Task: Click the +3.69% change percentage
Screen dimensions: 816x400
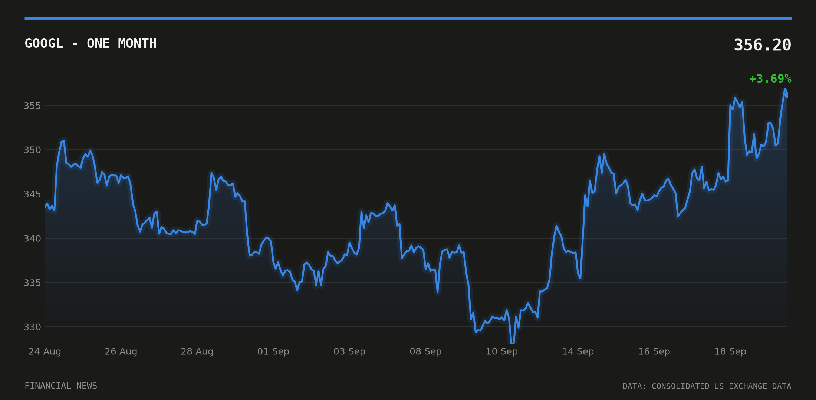Action: pos(770,79)
